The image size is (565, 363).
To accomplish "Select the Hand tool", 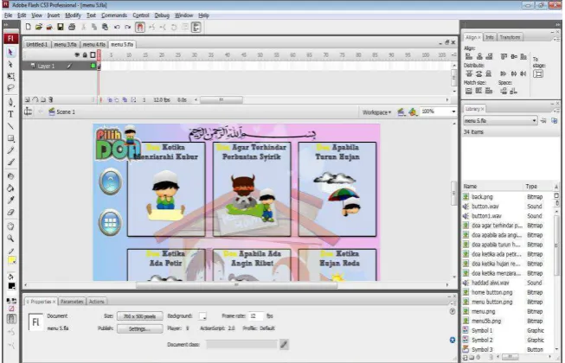I will coord(10,226).
